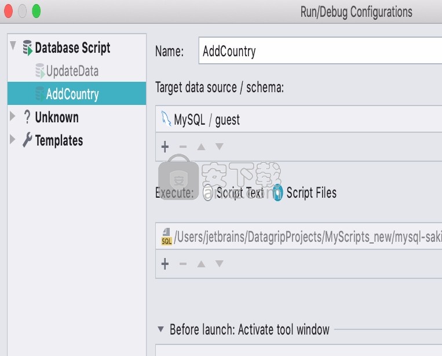The width and height of the screenshot is (442, 356).
Task: Click the Name input field
Action: [x=320, y=51]
